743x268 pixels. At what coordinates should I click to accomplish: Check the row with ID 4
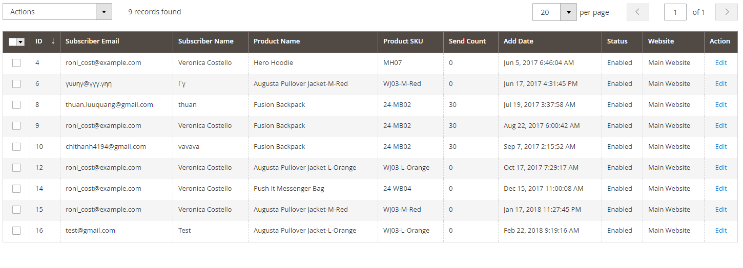click(16, 63)
